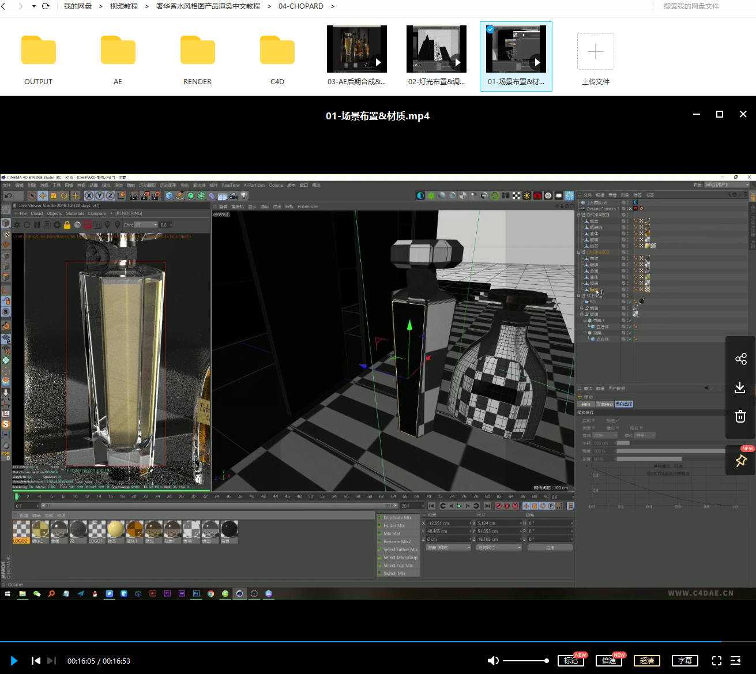Click the share icon on video
Screen dimensions: 756x674
[740, 359]
